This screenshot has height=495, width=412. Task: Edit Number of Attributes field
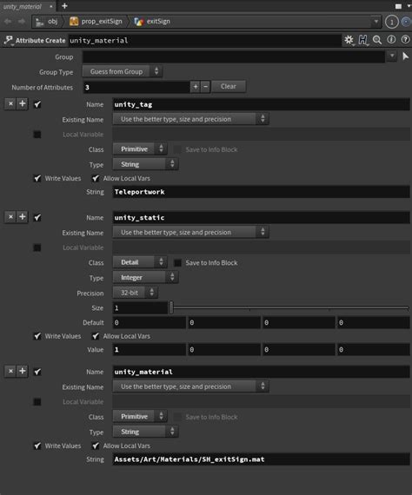point(136,87)
